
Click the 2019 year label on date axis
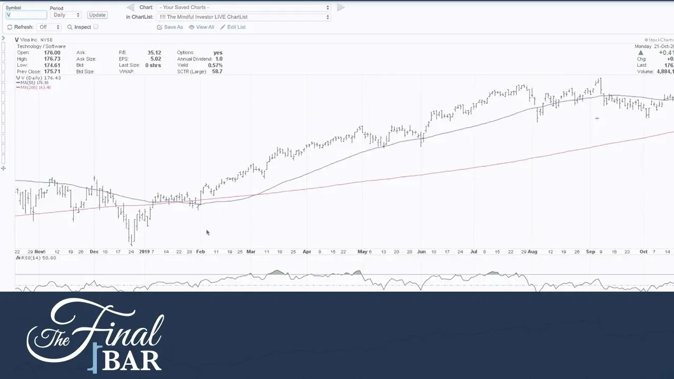click(145, 252)
